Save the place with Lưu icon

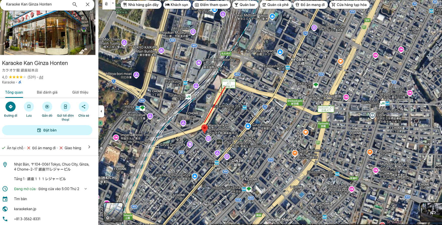coord(29,107)
